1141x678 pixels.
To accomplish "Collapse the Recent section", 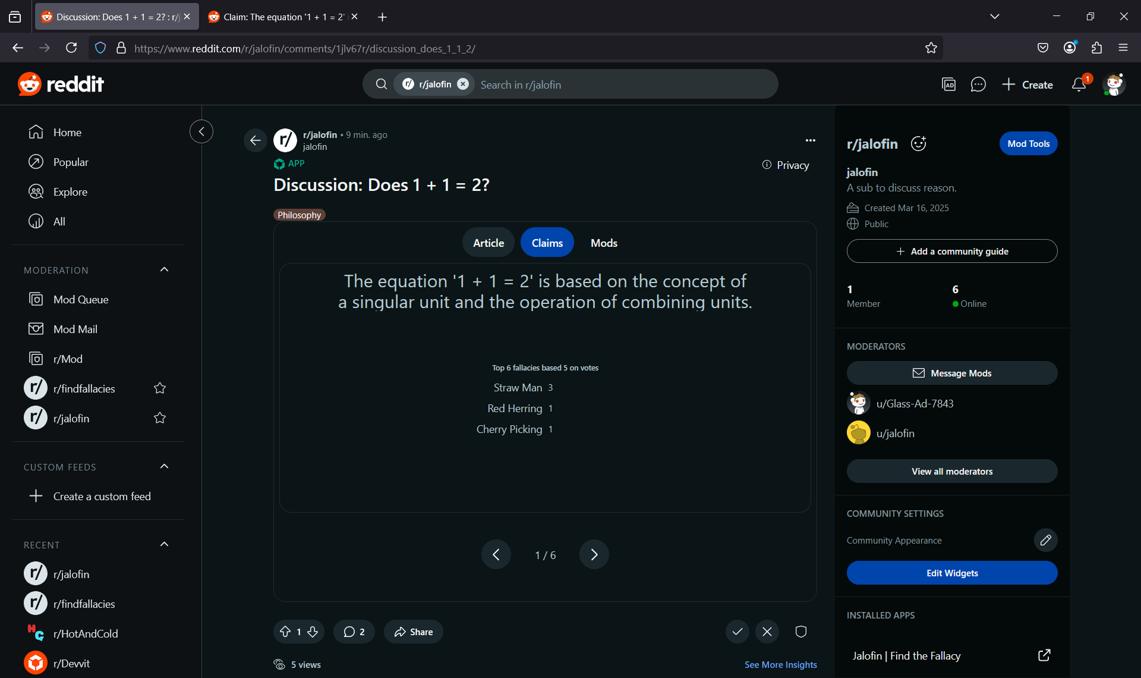I will 165,545.
